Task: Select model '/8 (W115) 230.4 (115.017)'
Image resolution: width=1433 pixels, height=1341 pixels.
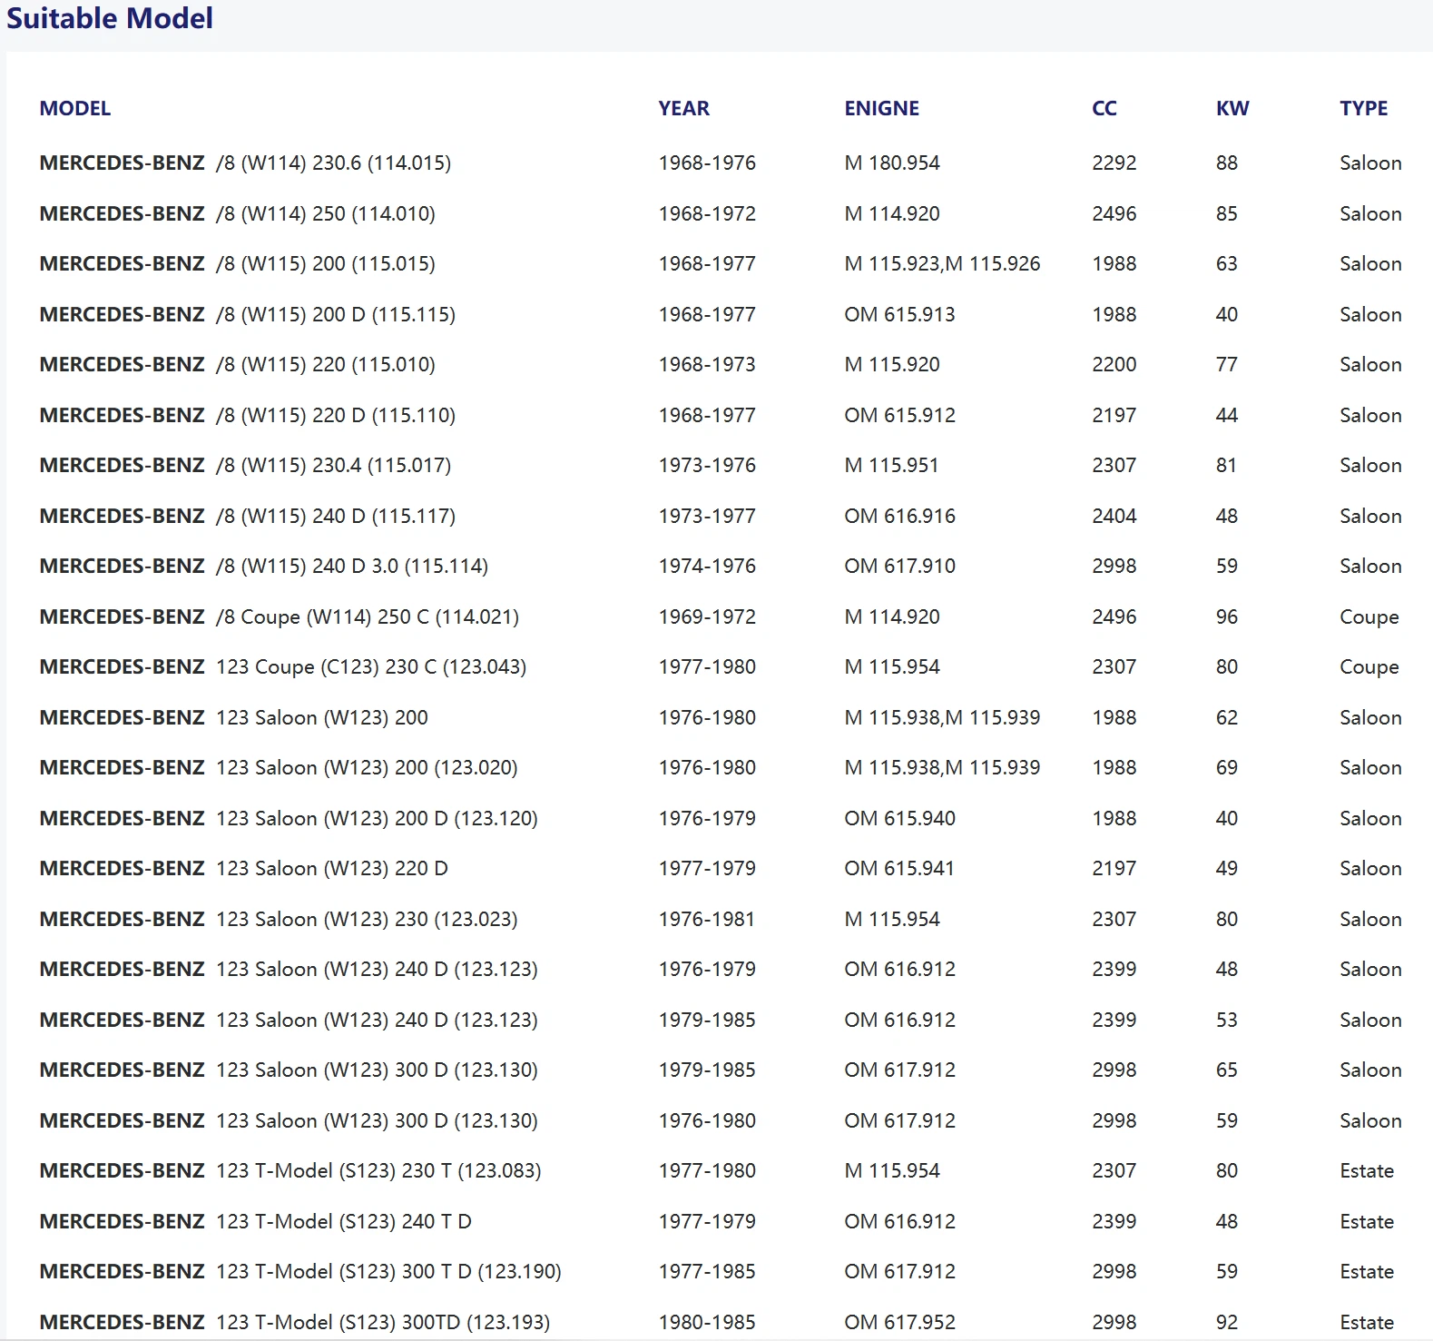Action: (x=333, y=465)
